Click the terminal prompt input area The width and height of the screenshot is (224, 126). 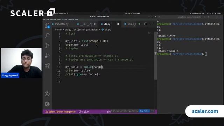[x=206, y=54]
